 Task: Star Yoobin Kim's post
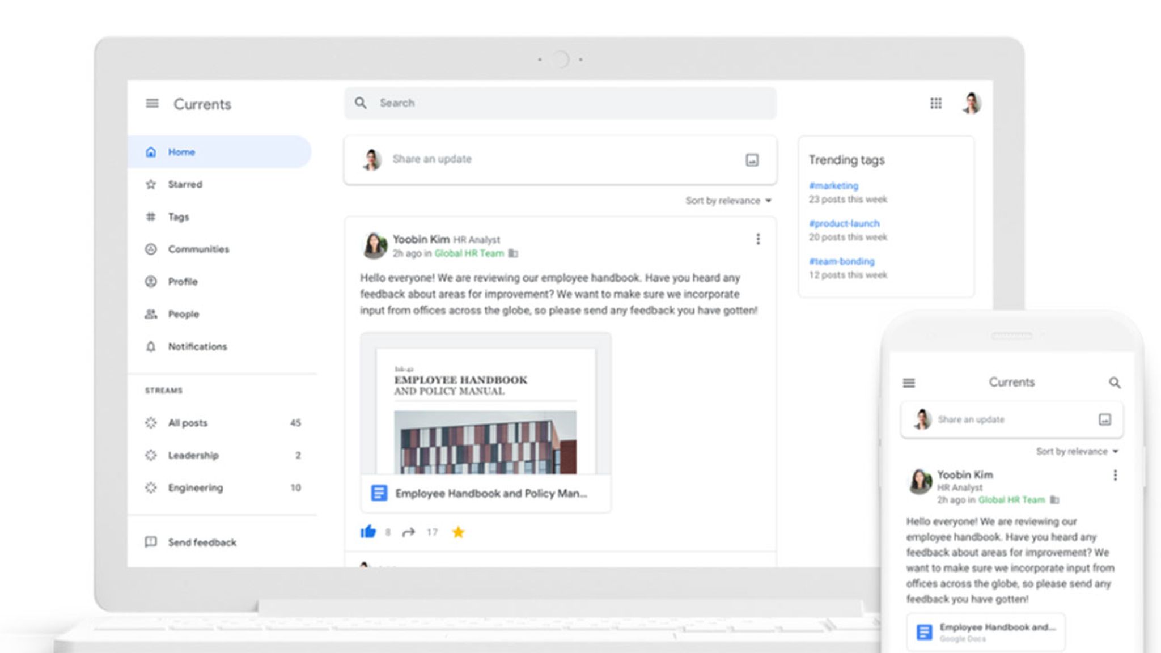coord(458,532)
